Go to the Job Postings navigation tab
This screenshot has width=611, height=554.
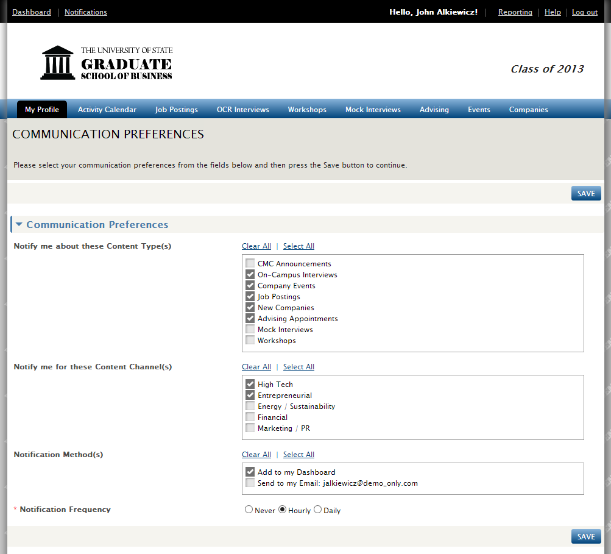pyautogui.click(x=177, y=110)
